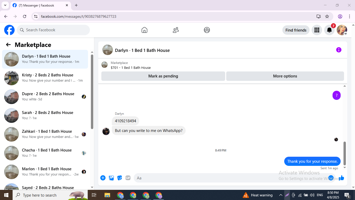Click the Windows taskbar search box

click(x=50, y=195)
